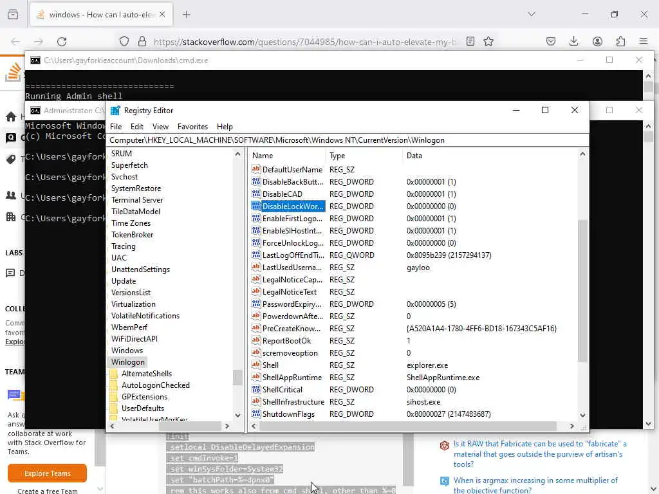Screen dimensions: 659x494
Task: Select the ShellAppRuntime string icon
Action: point(256,377)
